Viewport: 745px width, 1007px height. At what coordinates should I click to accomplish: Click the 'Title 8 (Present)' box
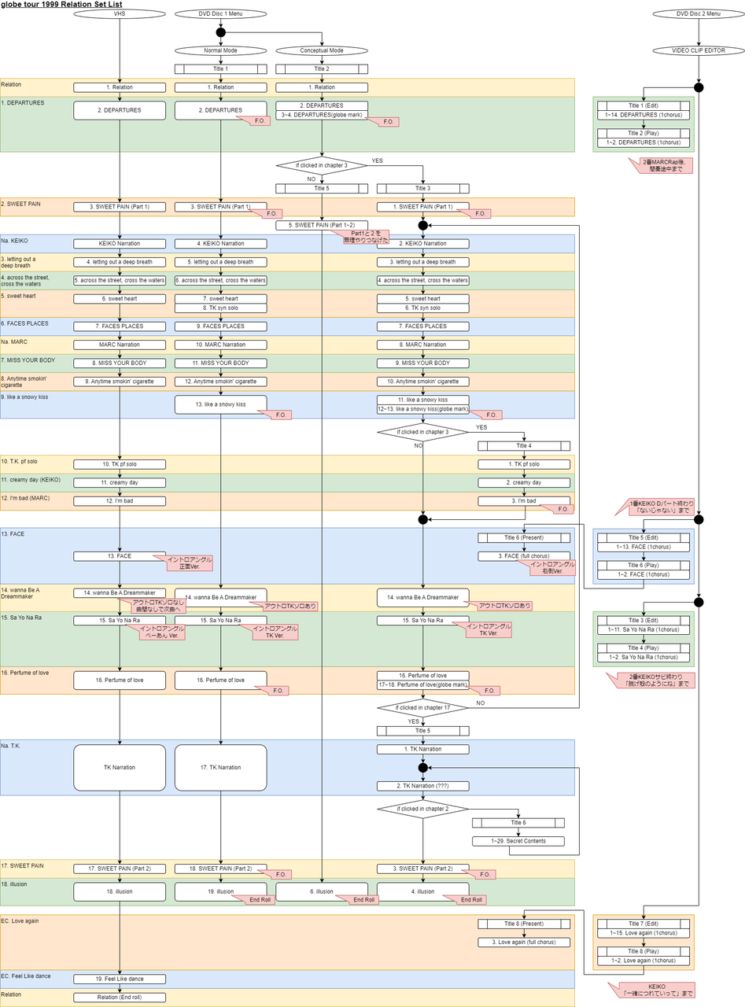pos(524,924)
